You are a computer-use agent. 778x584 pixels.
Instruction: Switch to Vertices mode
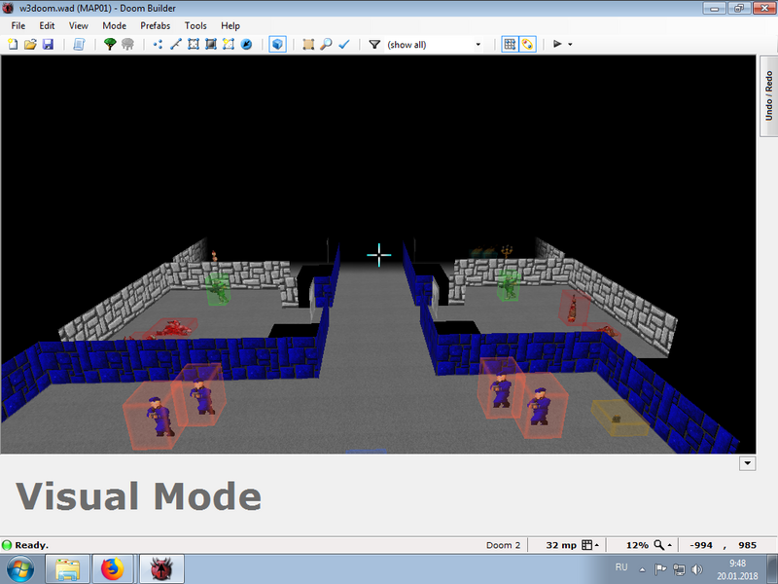159,44
